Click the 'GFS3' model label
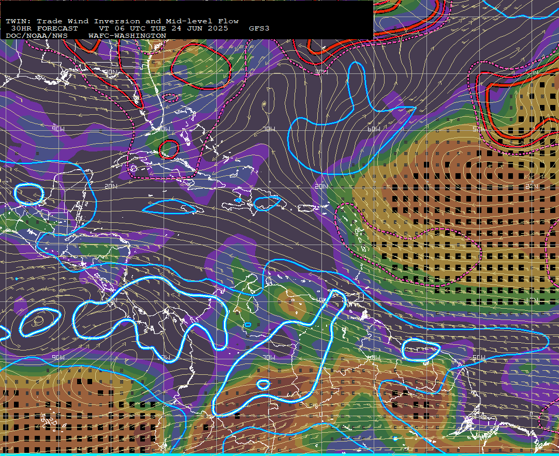Screen dimensions: 559x456 (259, 28)
